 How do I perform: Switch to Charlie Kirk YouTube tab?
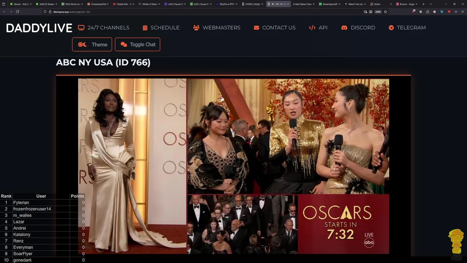tap(124, 4)
